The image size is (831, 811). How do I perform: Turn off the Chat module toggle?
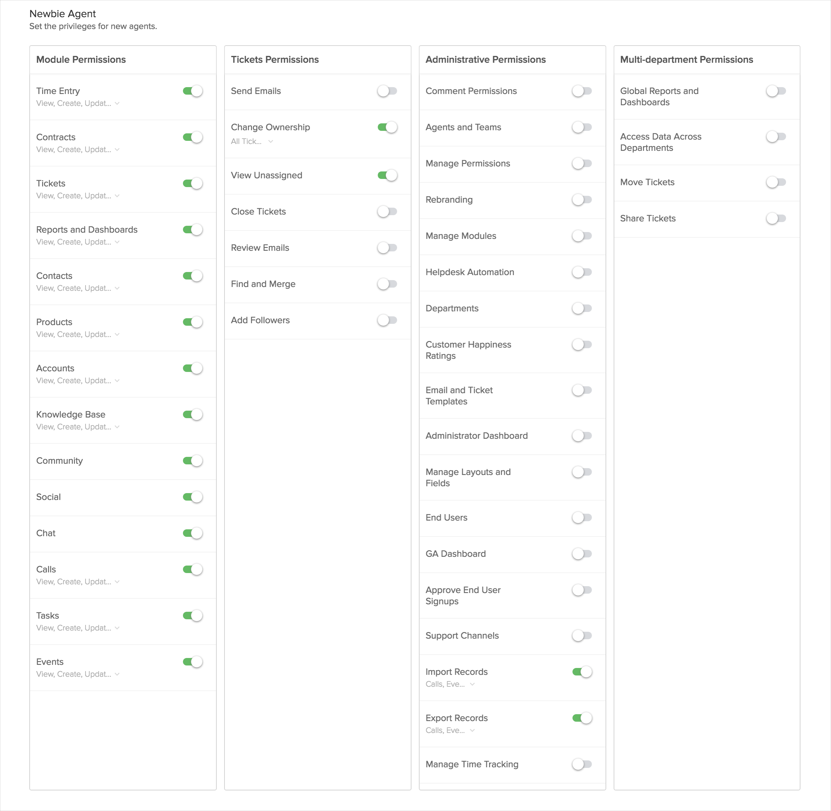[192, 533]
